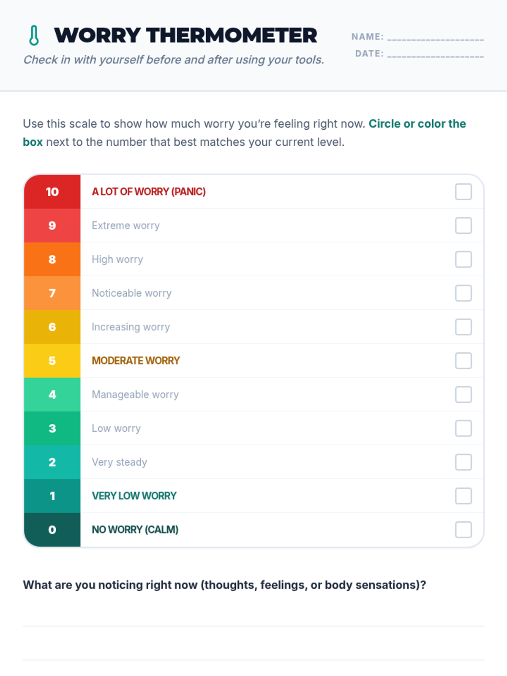This screenshot has width=507, height=676.
Task: Mark the Low worry checkbox
Action: [463, 428]
